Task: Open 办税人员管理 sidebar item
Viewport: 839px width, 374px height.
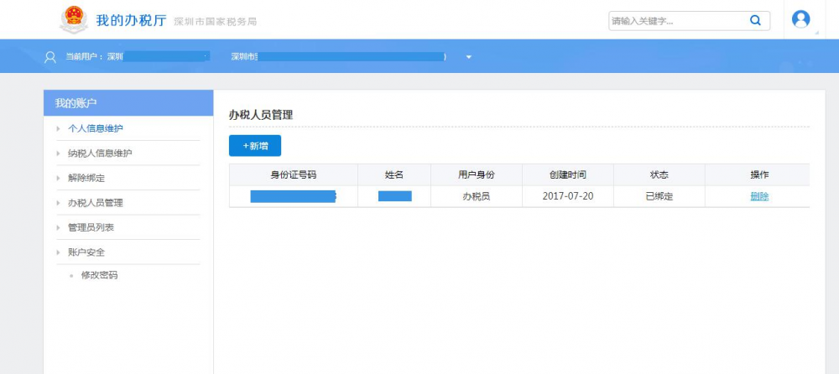Action: point(96,203)
